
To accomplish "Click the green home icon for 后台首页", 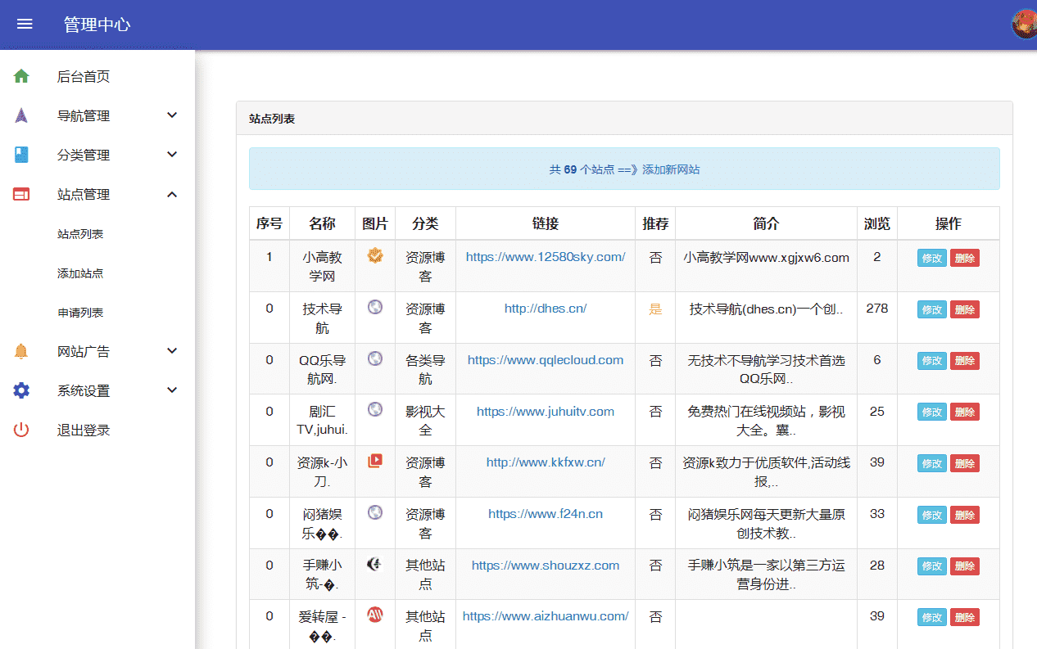I will 21,76.
